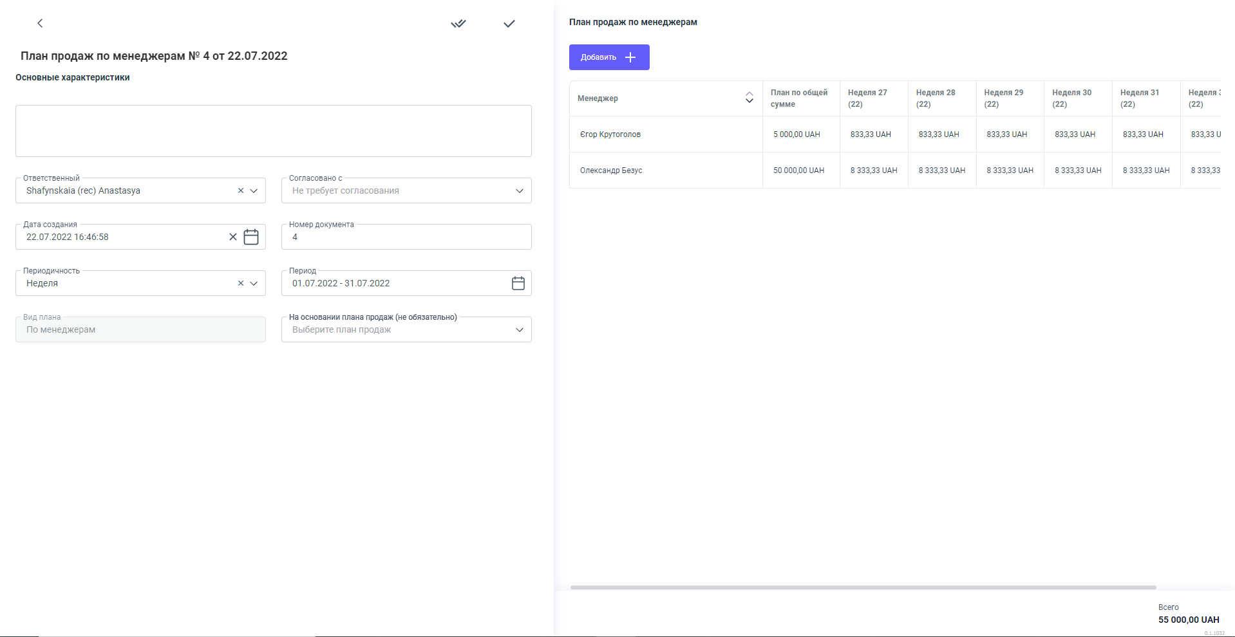Open the Согласовано с dropdown

click(x=519, y=190)
